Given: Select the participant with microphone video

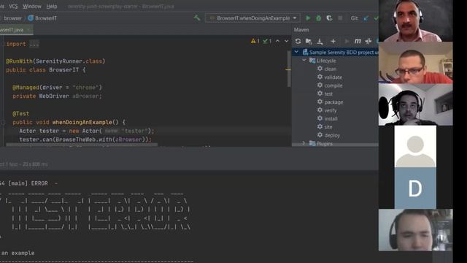Looking at the screenshot, I should 415,104.
